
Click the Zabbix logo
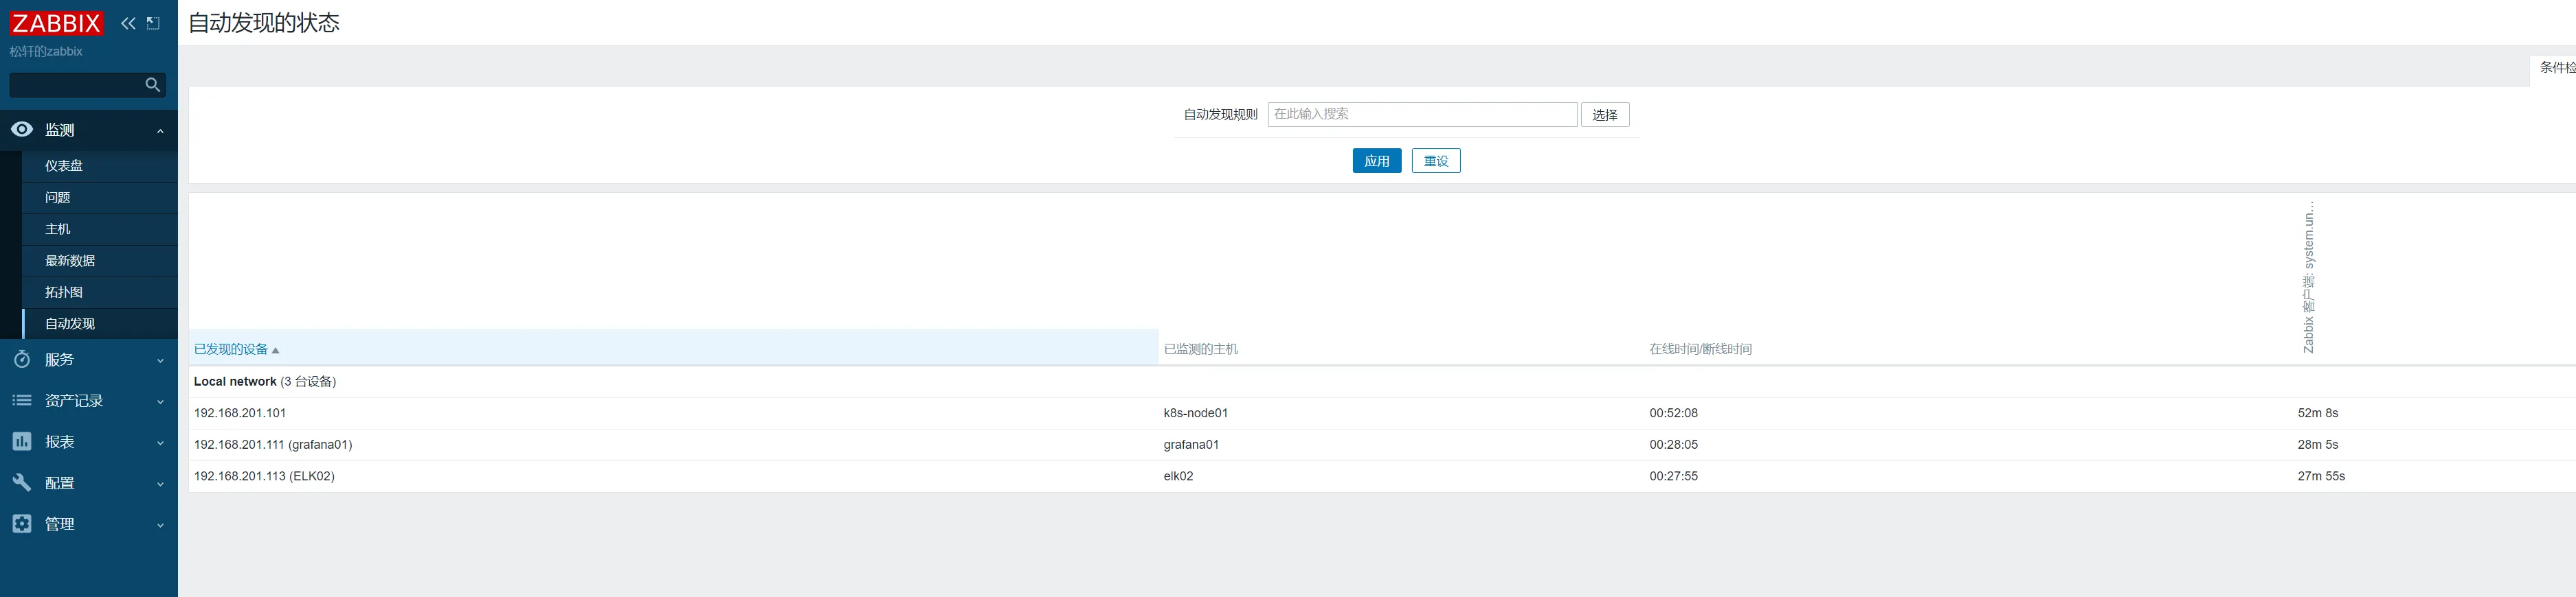point(56,23)
